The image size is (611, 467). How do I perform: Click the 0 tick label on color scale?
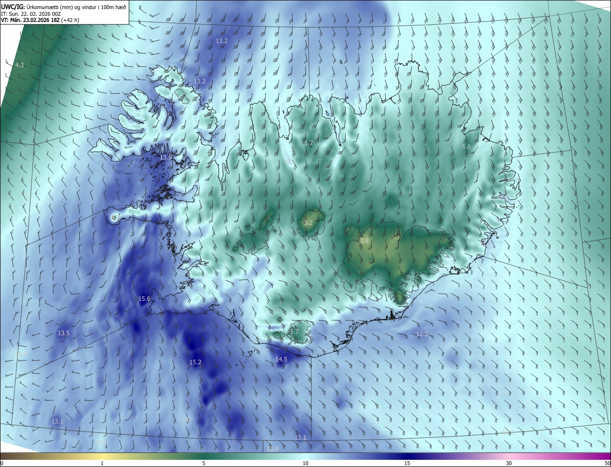pos(2,463)
